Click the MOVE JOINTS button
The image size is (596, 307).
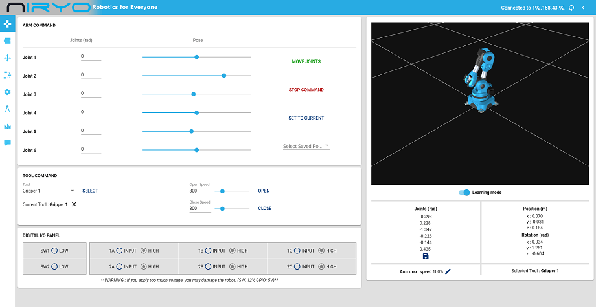click(306, 61)
